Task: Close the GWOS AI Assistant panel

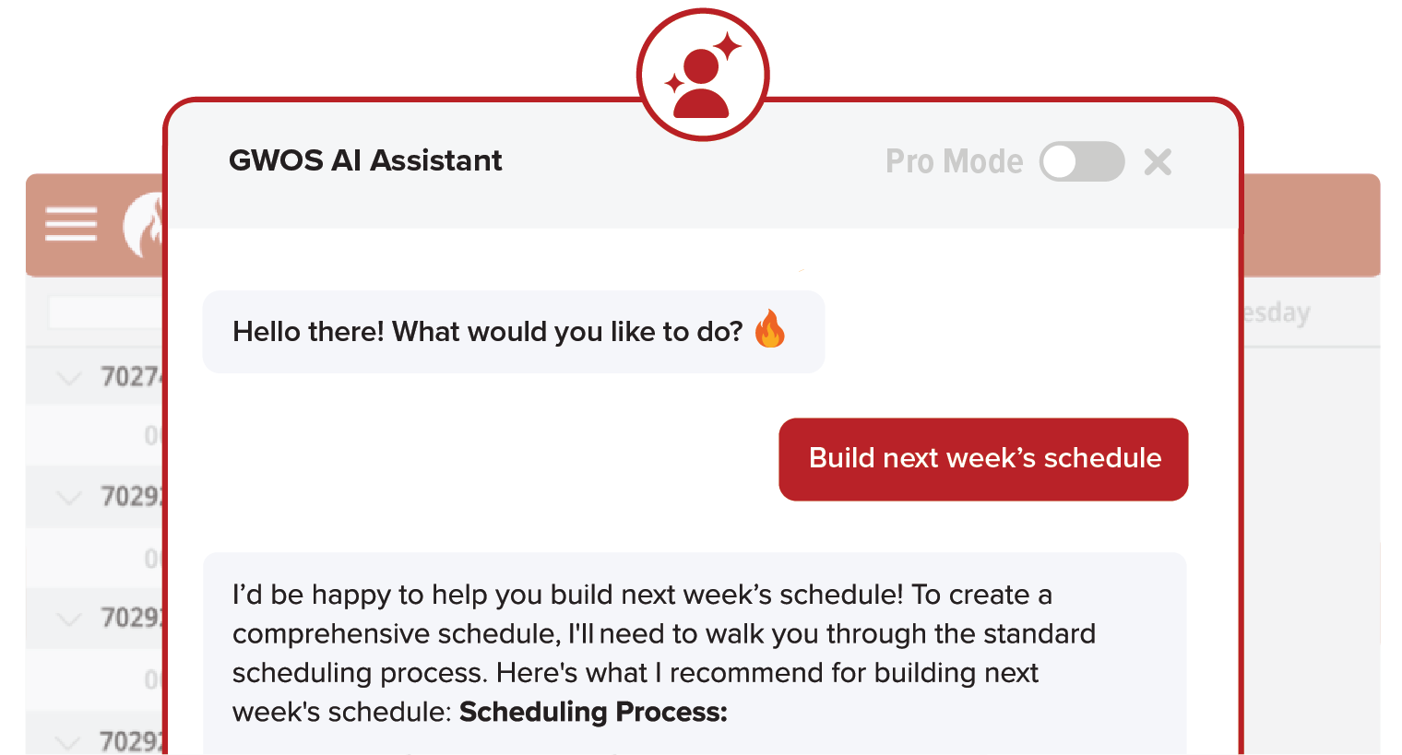Action: [x=1158, y=162]
